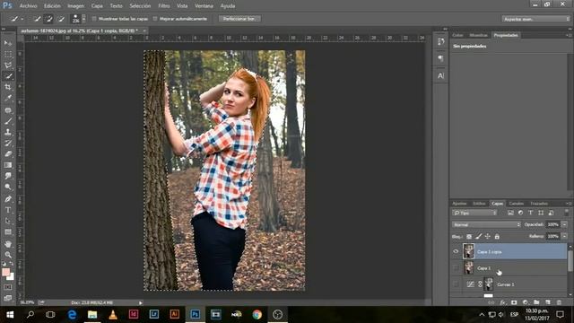This screenshot has height=323, width=574.
Task: Select the Zoom tool in toolbox
Action: click(8, 255)
